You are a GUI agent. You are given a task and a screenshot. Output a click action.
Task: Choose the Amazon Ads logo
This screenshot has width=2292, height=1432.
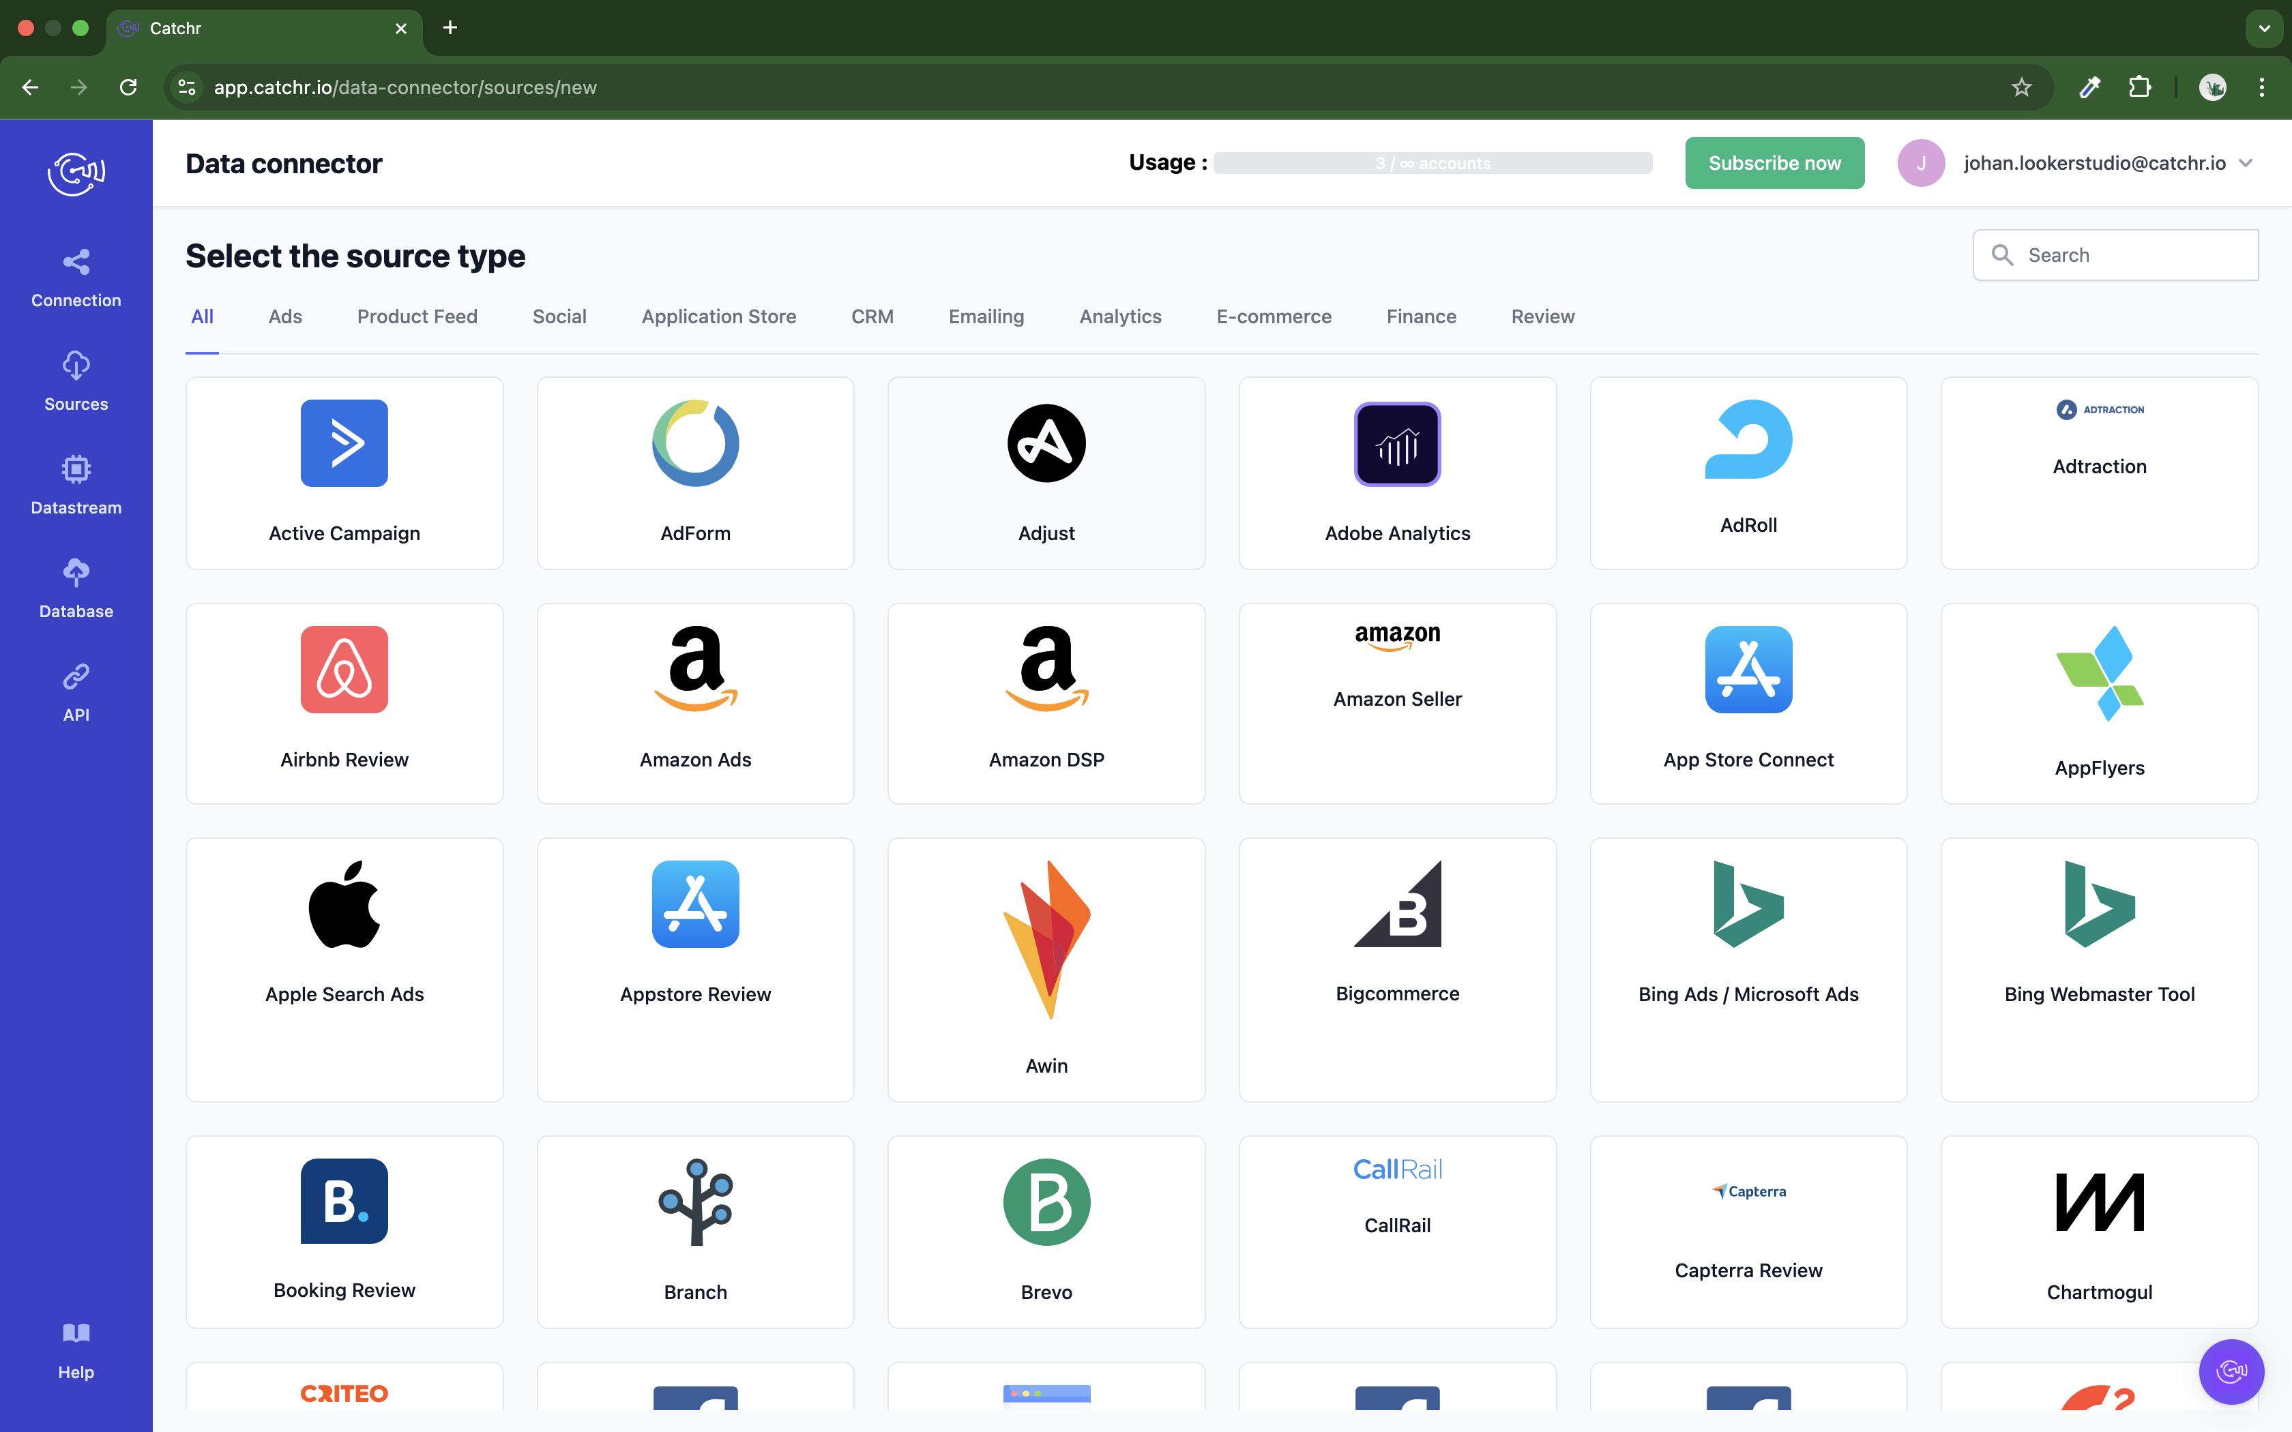point(695,670)
